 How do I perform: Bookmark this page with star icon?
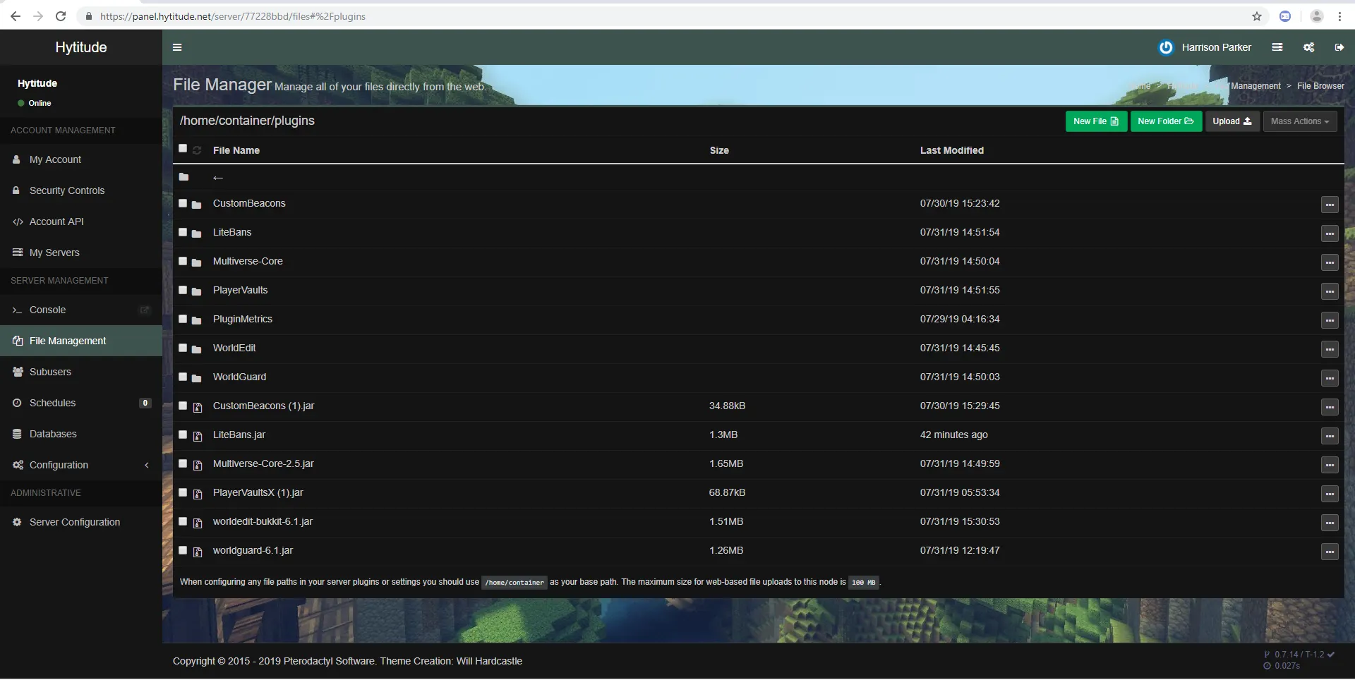click(1257, 16)
